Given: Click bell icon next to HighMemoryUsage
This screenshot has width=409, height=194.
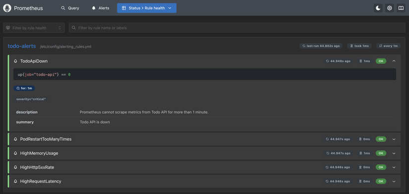Looking at the screenshot, I should [x=15, y=153].
